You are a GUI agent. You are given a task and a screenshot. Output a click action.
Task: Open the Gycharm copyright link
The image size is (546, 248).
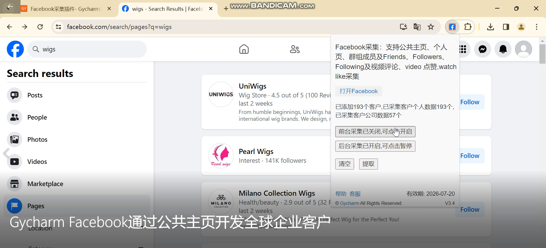(349, 203)
